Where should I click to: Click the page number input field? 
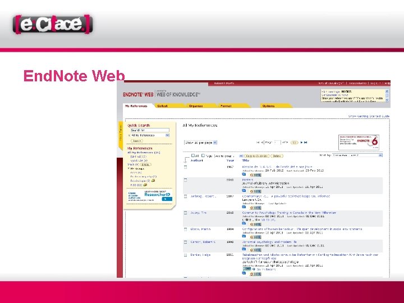[277, 142]
